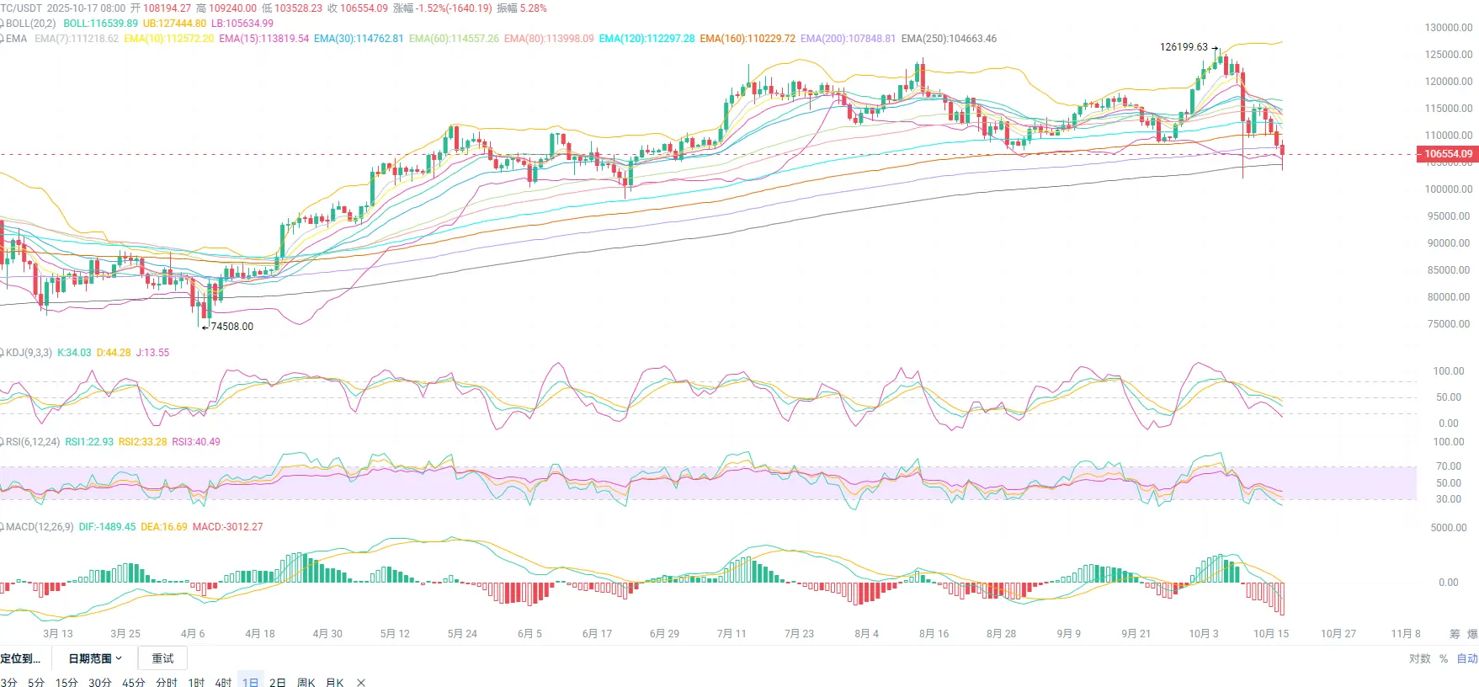Open the MACD(12,26,9) indicator label
Screen dimensions: 1479x687
tap(40, 527)
